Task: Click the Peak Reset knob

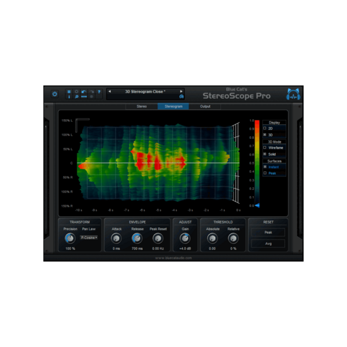Action: click(158, 238)
